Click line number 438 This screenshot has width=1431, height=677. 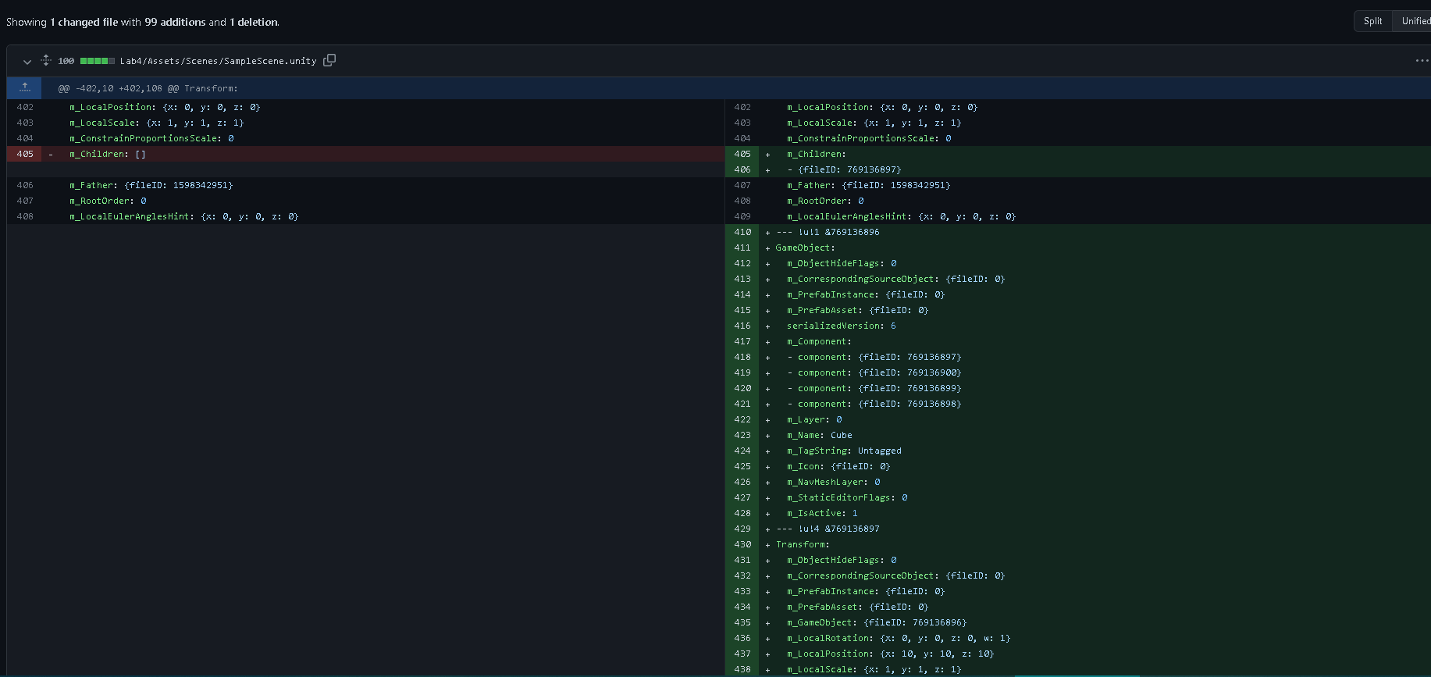pyautogui.click(x=742, y=669)
